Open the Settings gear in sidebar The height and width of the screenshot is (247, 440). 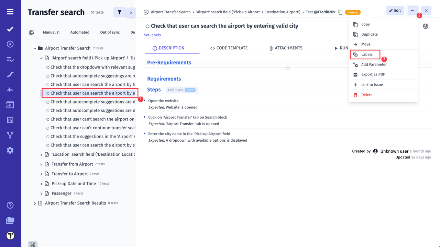[10, 150]
